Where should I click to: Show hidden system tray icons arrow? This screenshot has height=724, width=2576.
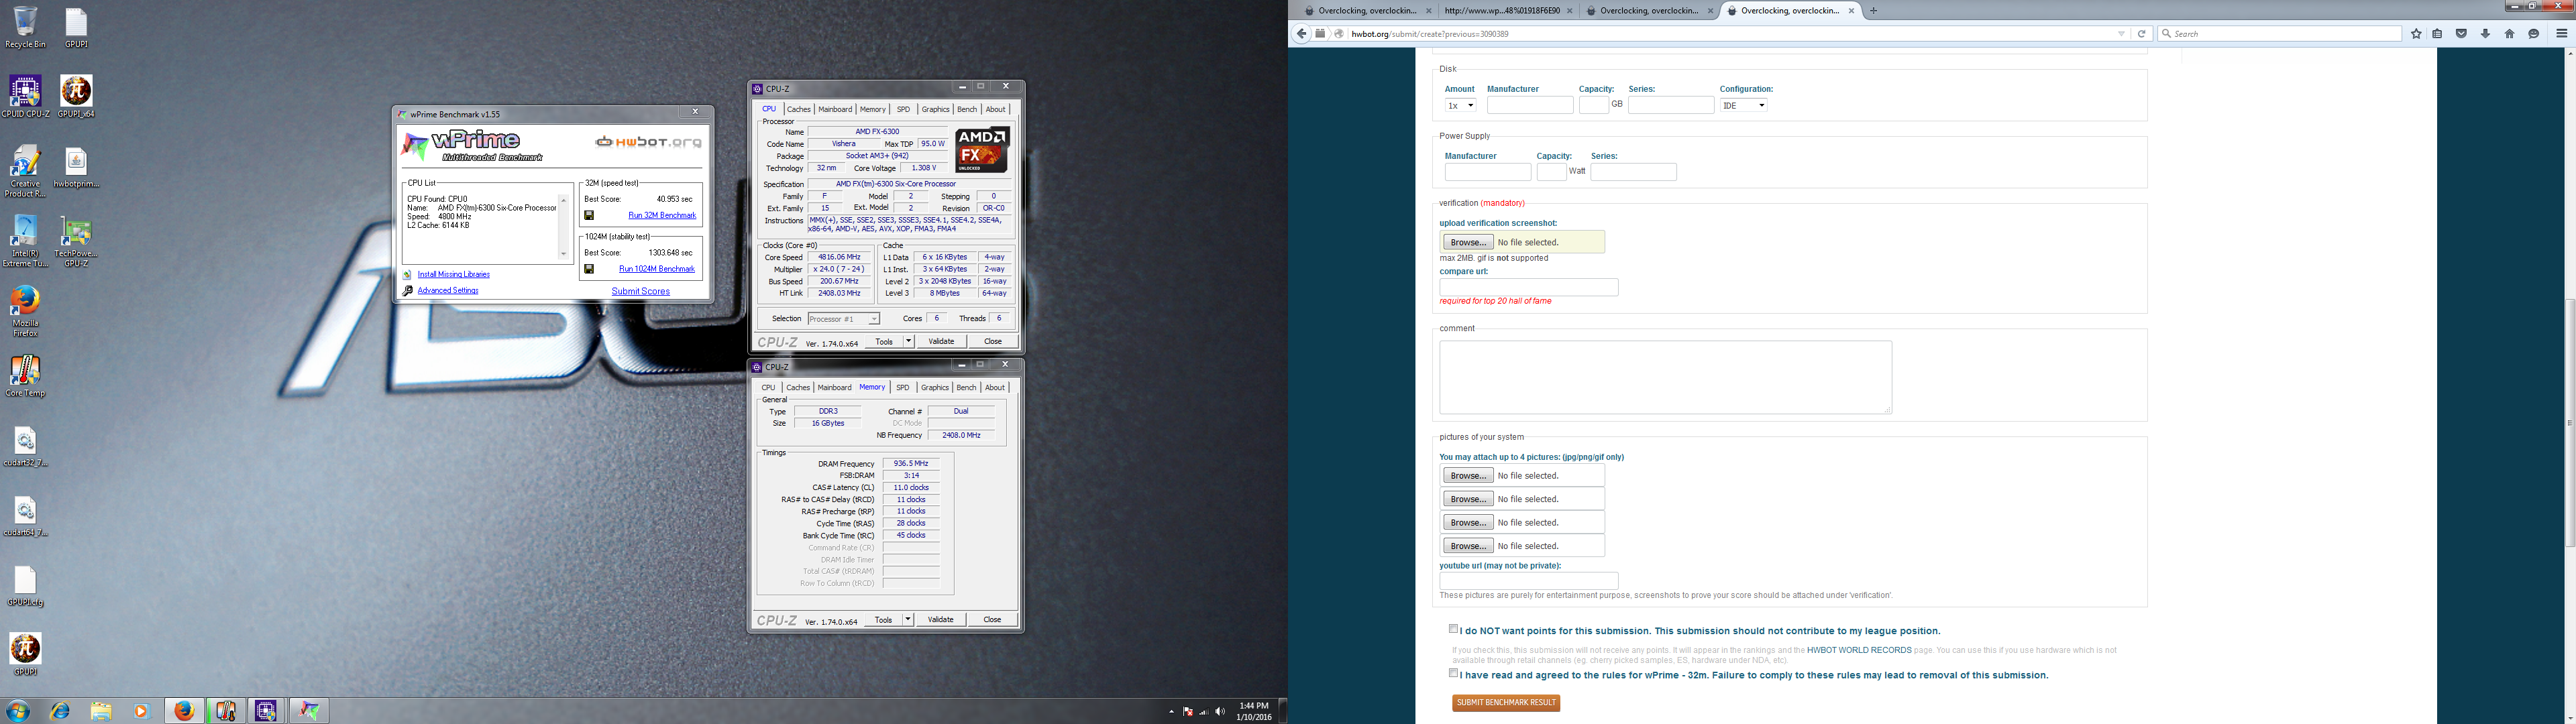1171,712
